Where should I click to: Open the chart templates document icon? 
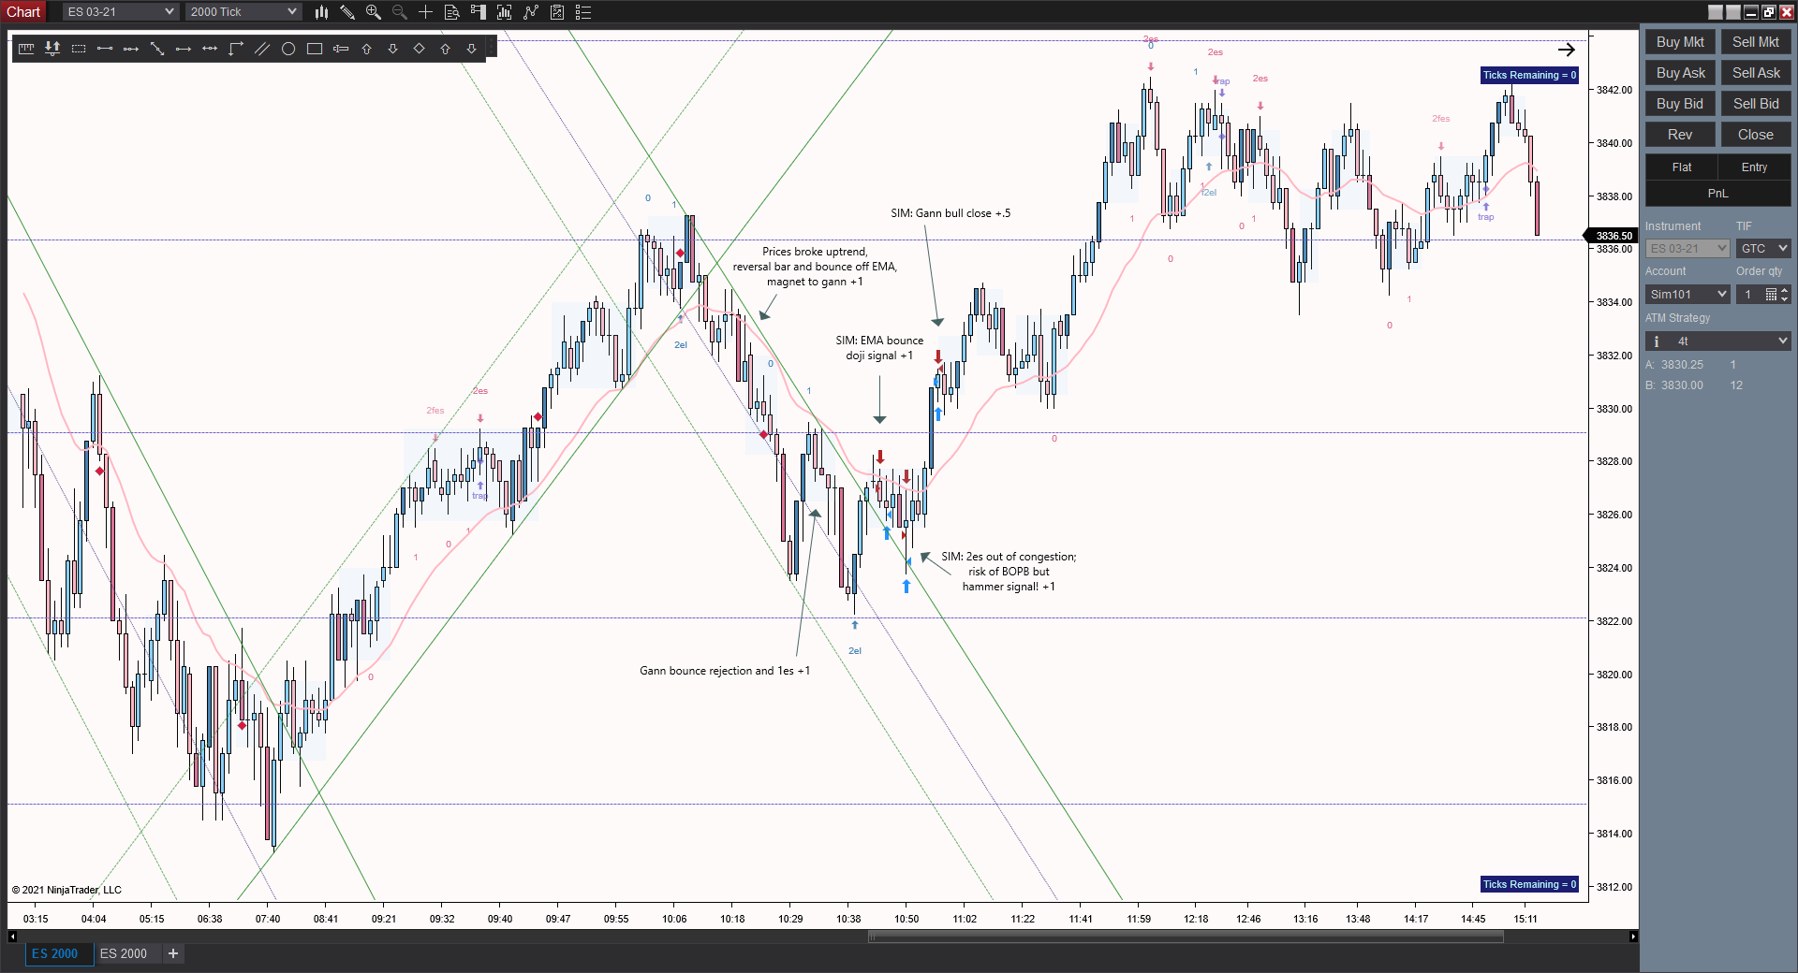(557, 12)
